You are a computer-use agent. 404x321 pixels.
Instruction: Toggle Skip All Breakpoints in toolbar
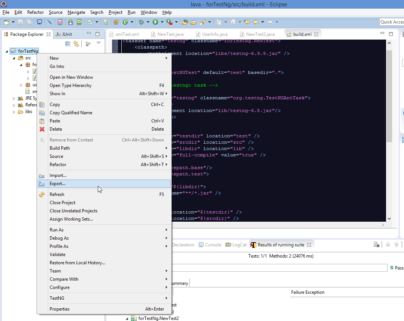click(x=50, y=22)
